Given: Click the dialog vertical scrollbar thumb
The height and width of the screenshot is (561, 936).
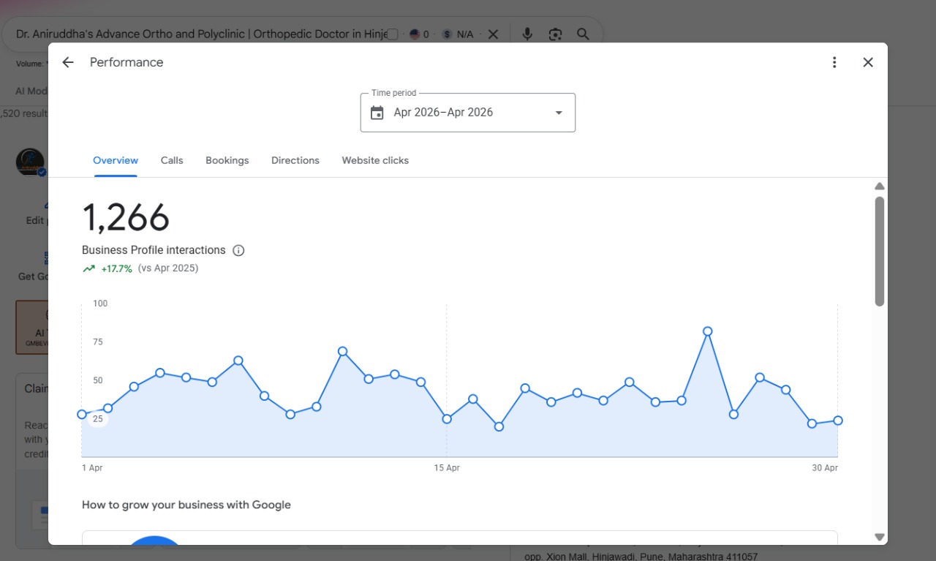Looking at the screenshot, I should 880,251.
